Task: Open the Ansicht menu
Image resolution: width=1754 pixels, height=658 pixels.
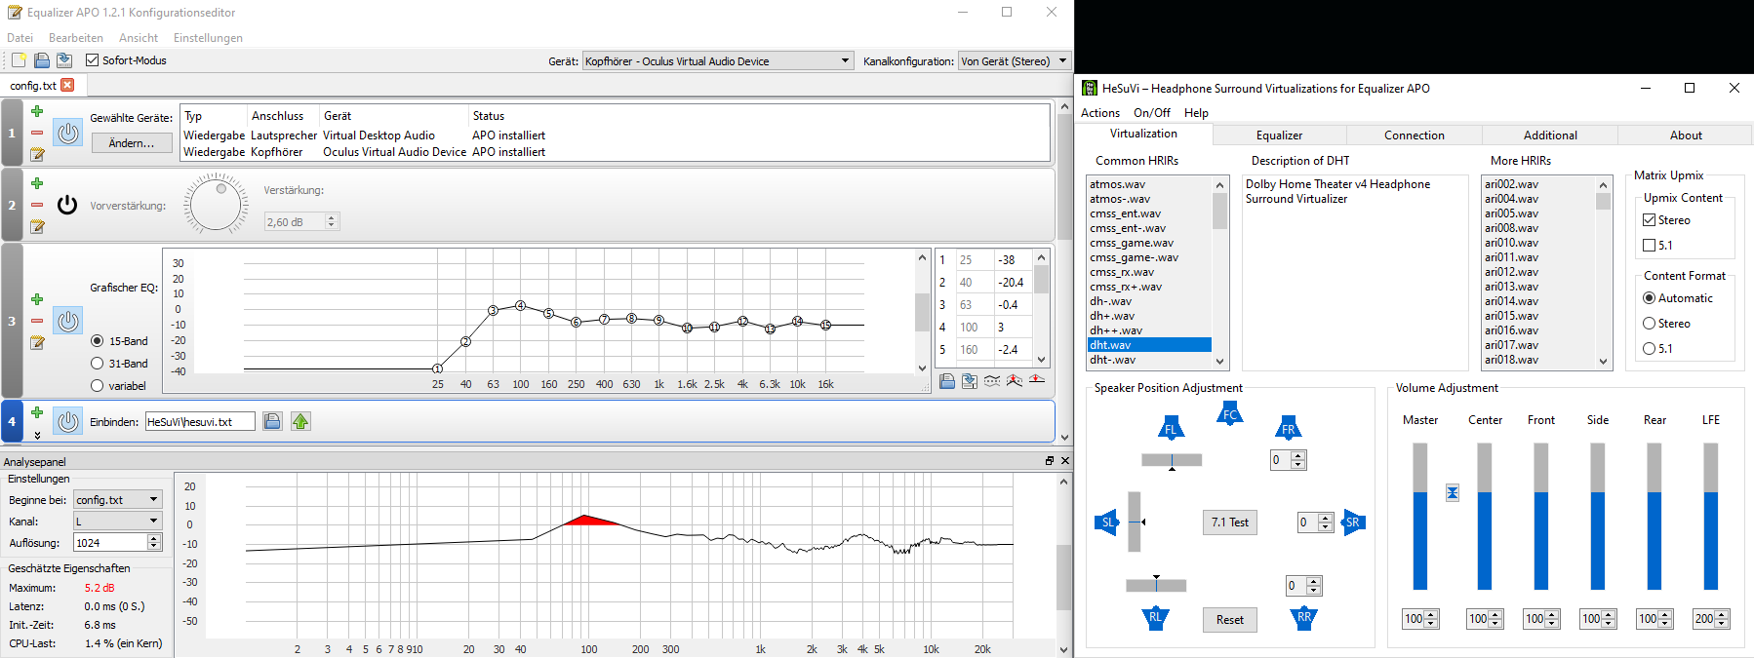Action: [139, 38]
